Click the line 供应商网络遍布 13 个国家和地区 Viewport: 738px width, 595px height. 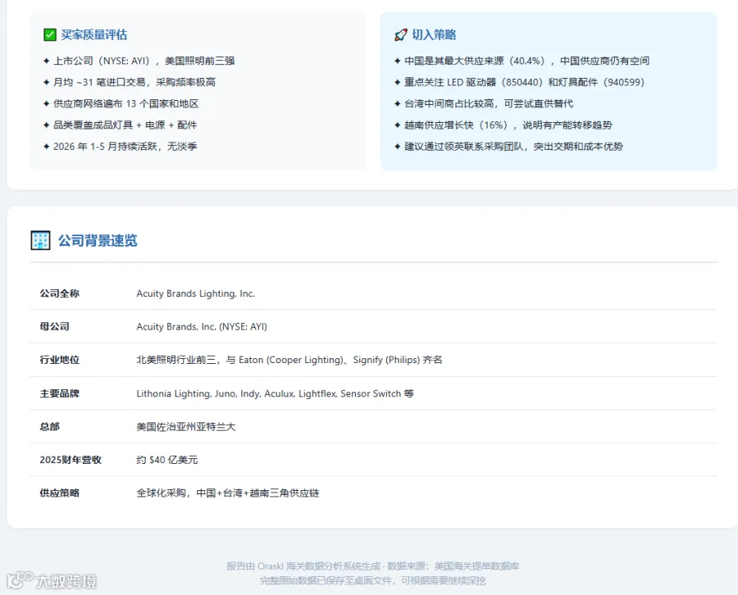(x=125, y=103)
